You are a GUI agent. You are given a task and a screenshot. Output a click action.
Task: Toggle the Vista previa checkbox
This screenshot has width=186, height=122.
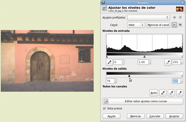pos(104,108)
